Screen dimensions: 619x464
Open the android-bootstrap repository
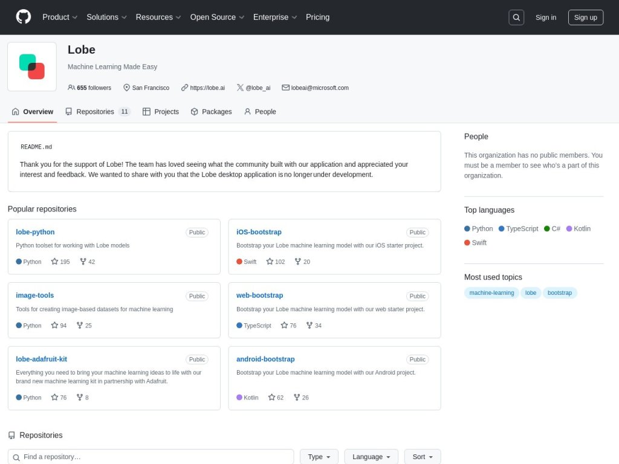[265, 359]
